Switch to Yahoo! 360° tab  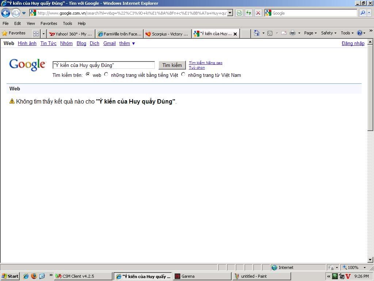click(x=71, y=34)
